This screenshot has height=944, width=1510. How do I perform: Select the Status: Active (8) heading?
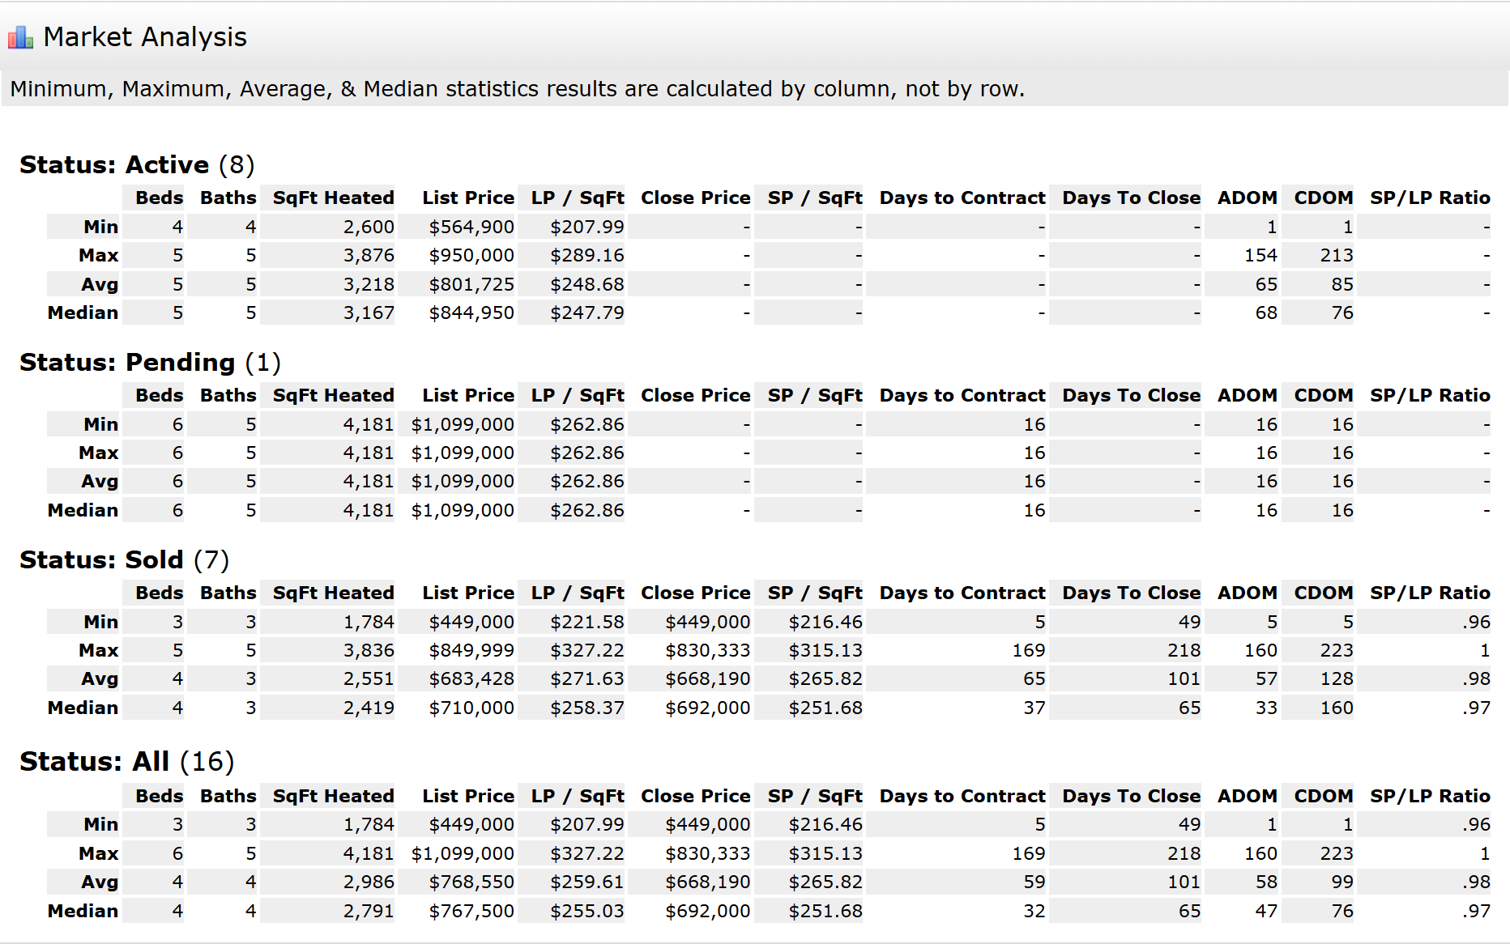pyautogui.click(x=137, y=164)
